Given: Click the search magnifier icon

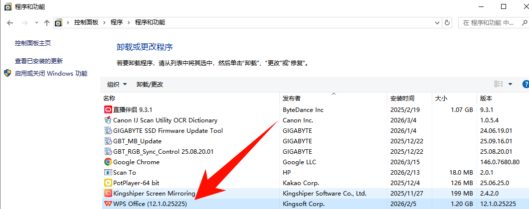Looking at the screenshot, I should pyautogui.click(x=525, y=22).
